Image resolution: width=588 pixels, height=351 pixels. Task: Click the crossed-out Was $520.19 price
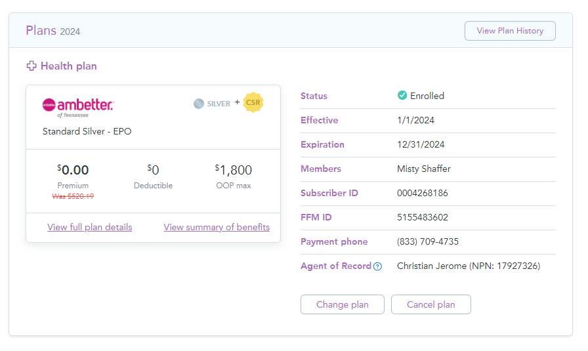(x=73, y=196)
